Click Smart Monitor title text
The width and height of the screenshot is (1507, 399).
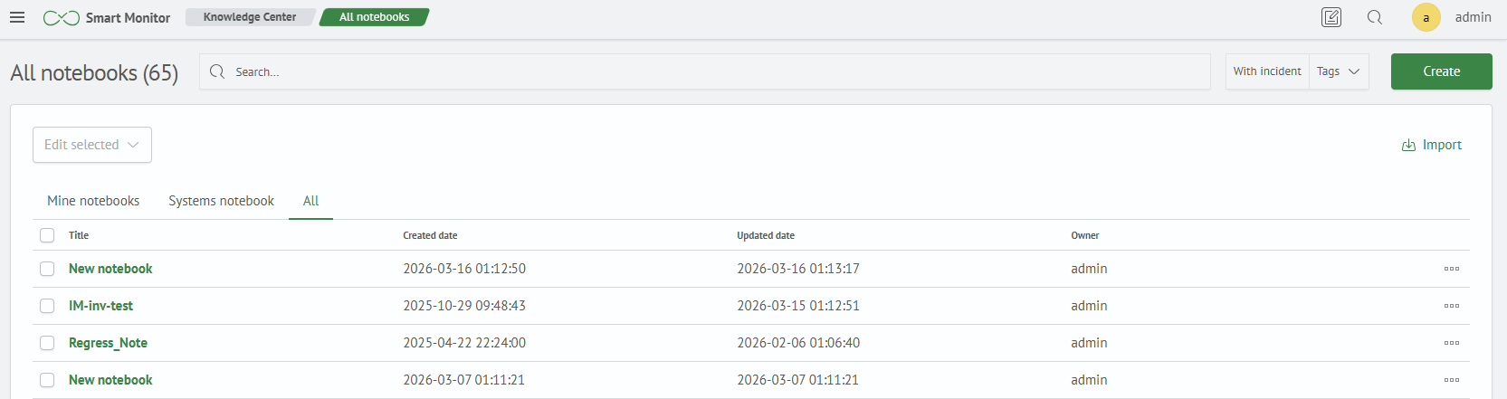(x=128, y=18)
